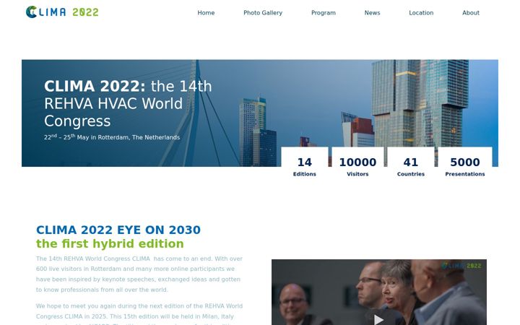Click heading CLIMA 2022 EYE ON 2030
The width and height of the screenshot is (520, 325).
pyautogui.click(x=118, y=230)
